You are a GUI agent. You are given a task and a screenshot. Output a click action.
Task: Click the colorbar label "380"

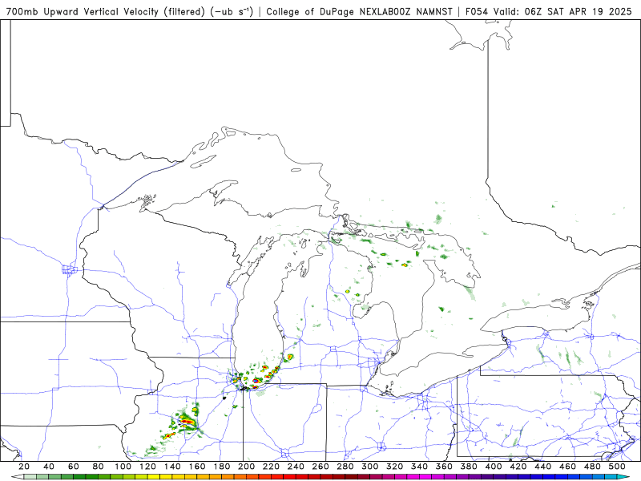click(469, 467)
